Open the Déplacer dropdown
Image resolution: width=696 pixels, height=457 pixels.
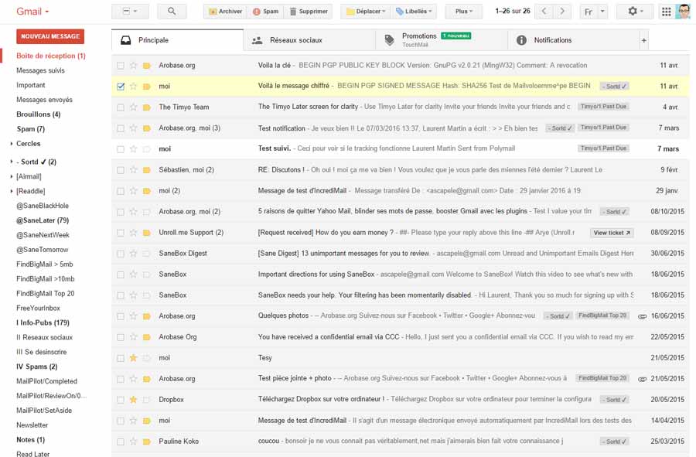coord(365,12)
